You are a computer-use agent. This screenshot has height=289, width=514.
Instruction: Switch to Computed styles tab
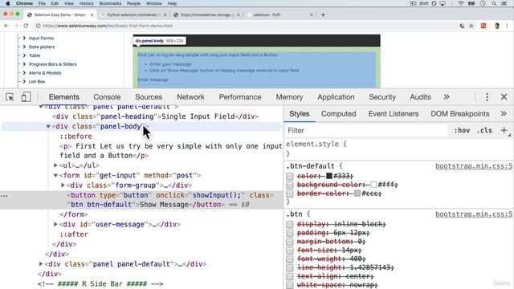[x=338, y=114]
